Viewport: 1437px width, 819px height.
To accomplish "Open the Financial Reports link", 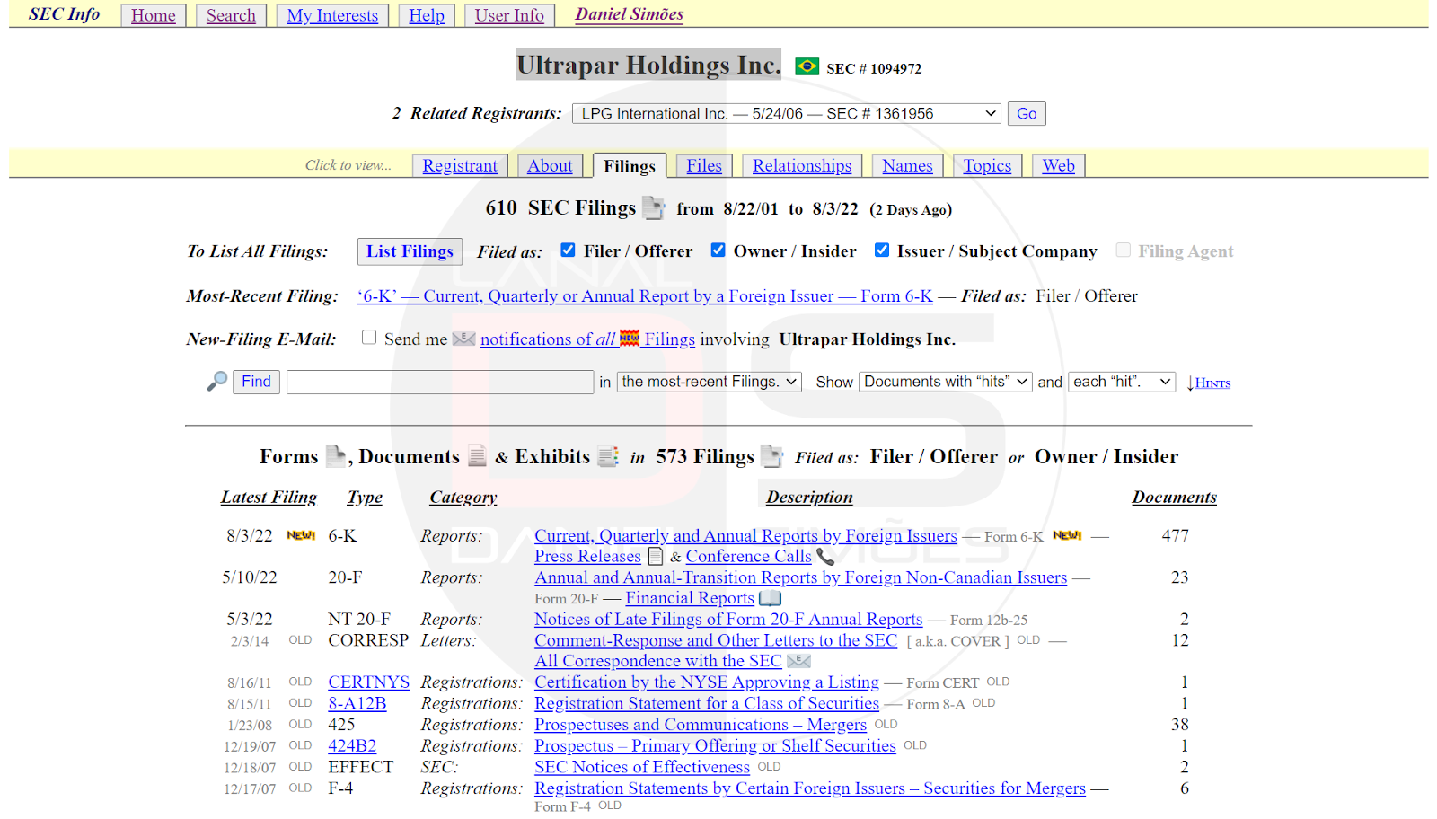I will click(x=690, y=598).
